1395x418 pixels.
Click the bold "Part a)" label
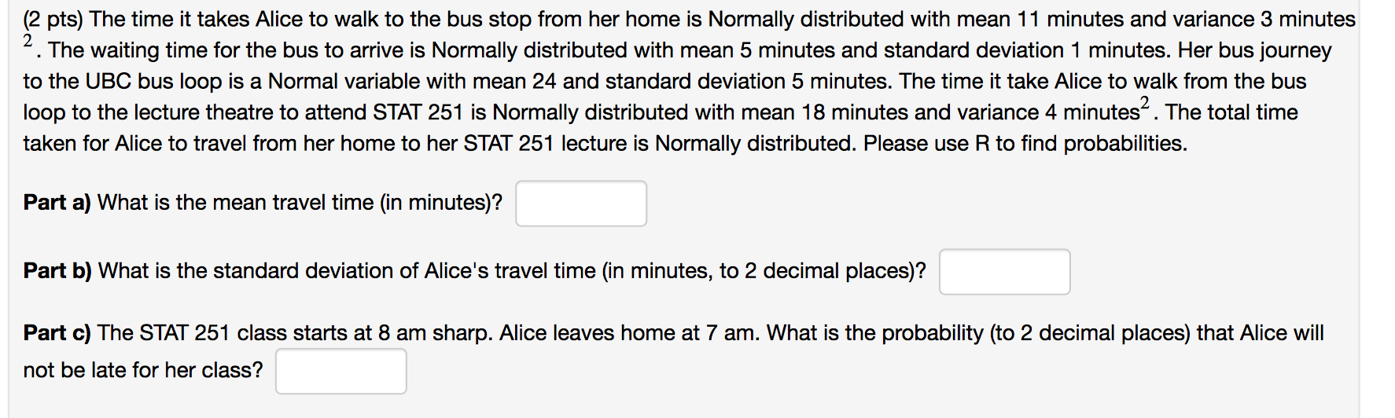coord(57,203)
